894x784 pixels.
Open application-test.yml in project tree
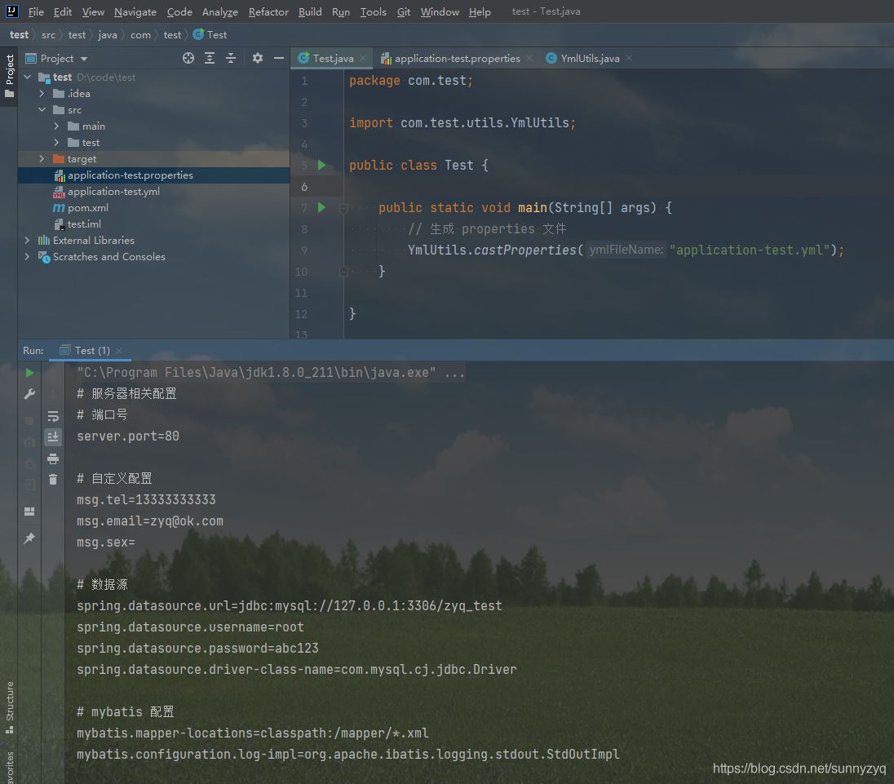click(113, 192)
